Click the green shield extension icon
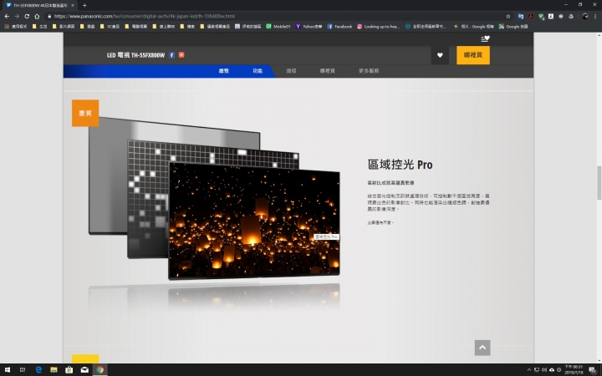602x376 pixels. pos(541,16)
